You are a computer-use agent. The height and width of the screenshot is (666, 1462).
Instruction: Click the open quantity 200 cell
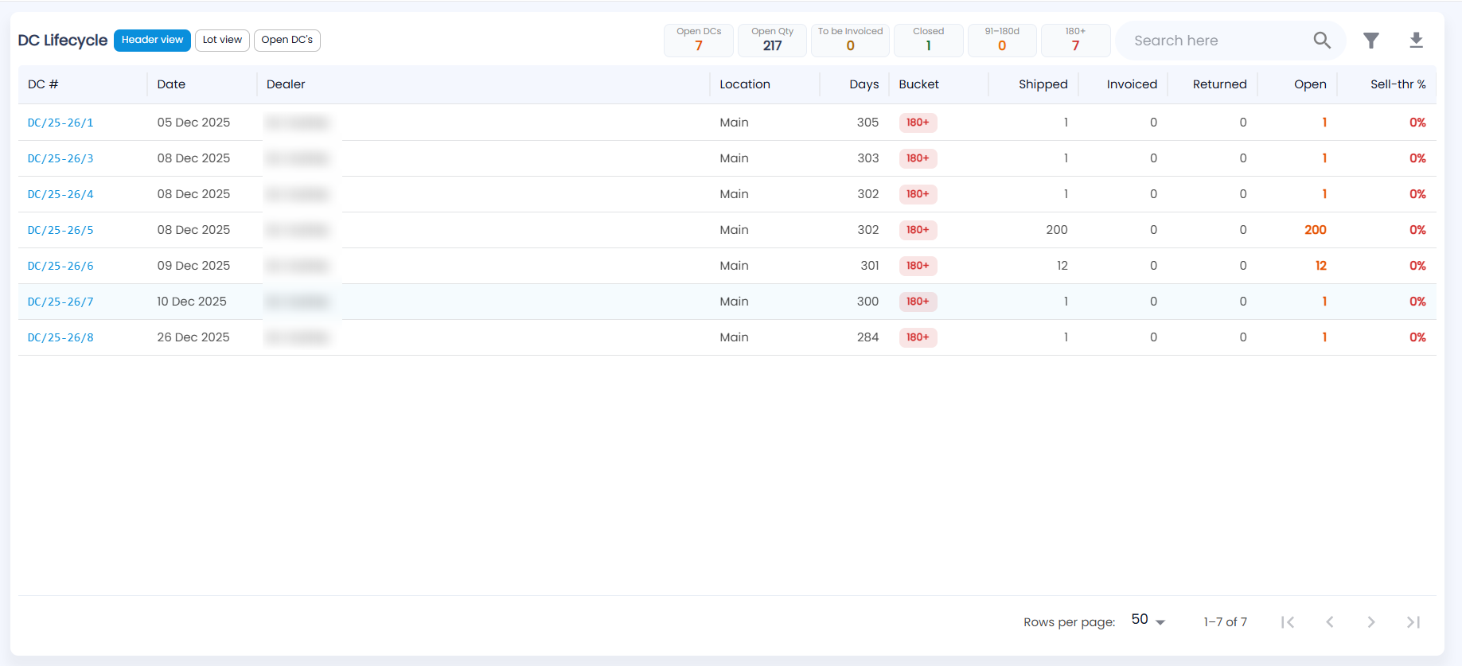[1316, 230]
